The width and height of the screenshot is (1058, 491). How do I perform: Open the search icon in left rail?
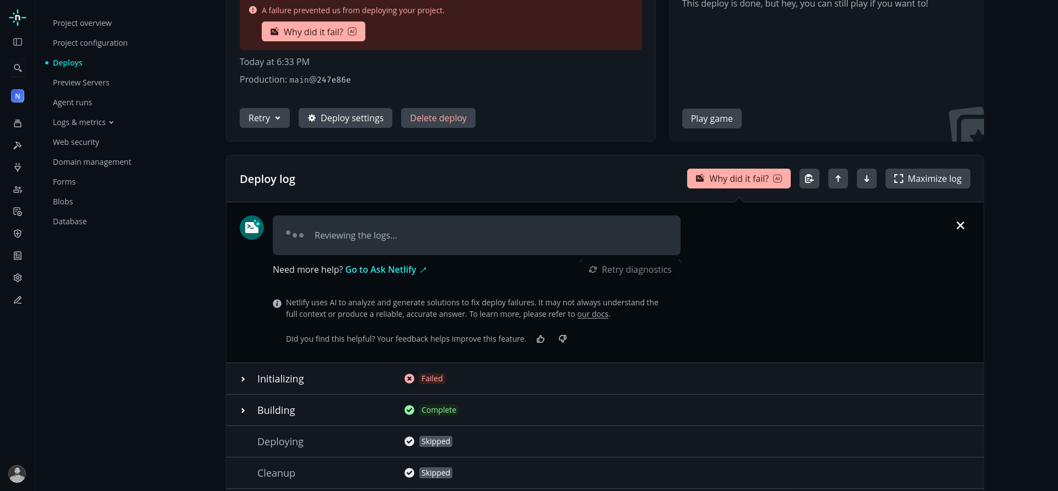[x=18, y=68]
